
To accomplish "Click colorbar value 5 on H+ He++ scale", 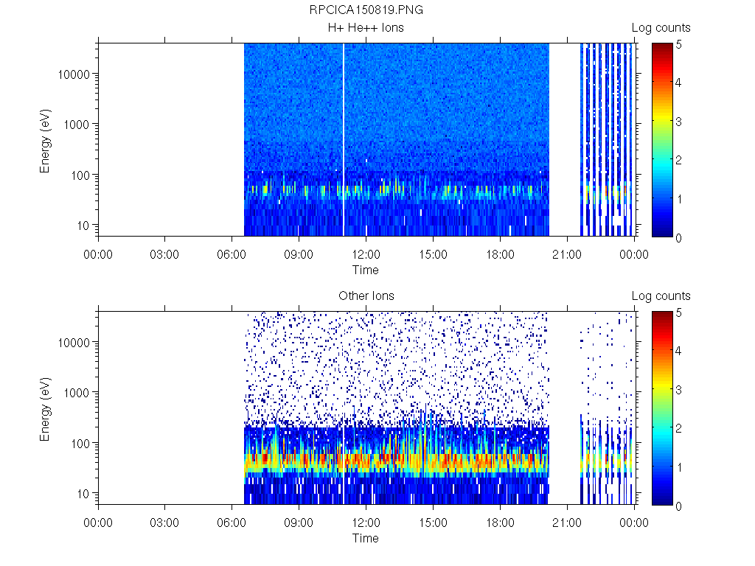I will click(x=679, y=45).
